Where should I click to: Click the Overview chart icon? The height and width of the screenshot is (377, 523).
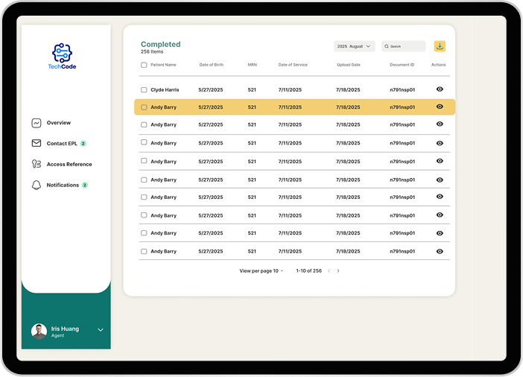[x=37, y=123]
